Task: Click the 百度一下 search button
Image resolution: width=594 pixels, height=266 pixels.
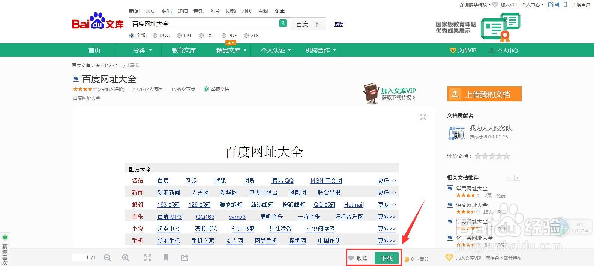Action: tap(308, 24)
